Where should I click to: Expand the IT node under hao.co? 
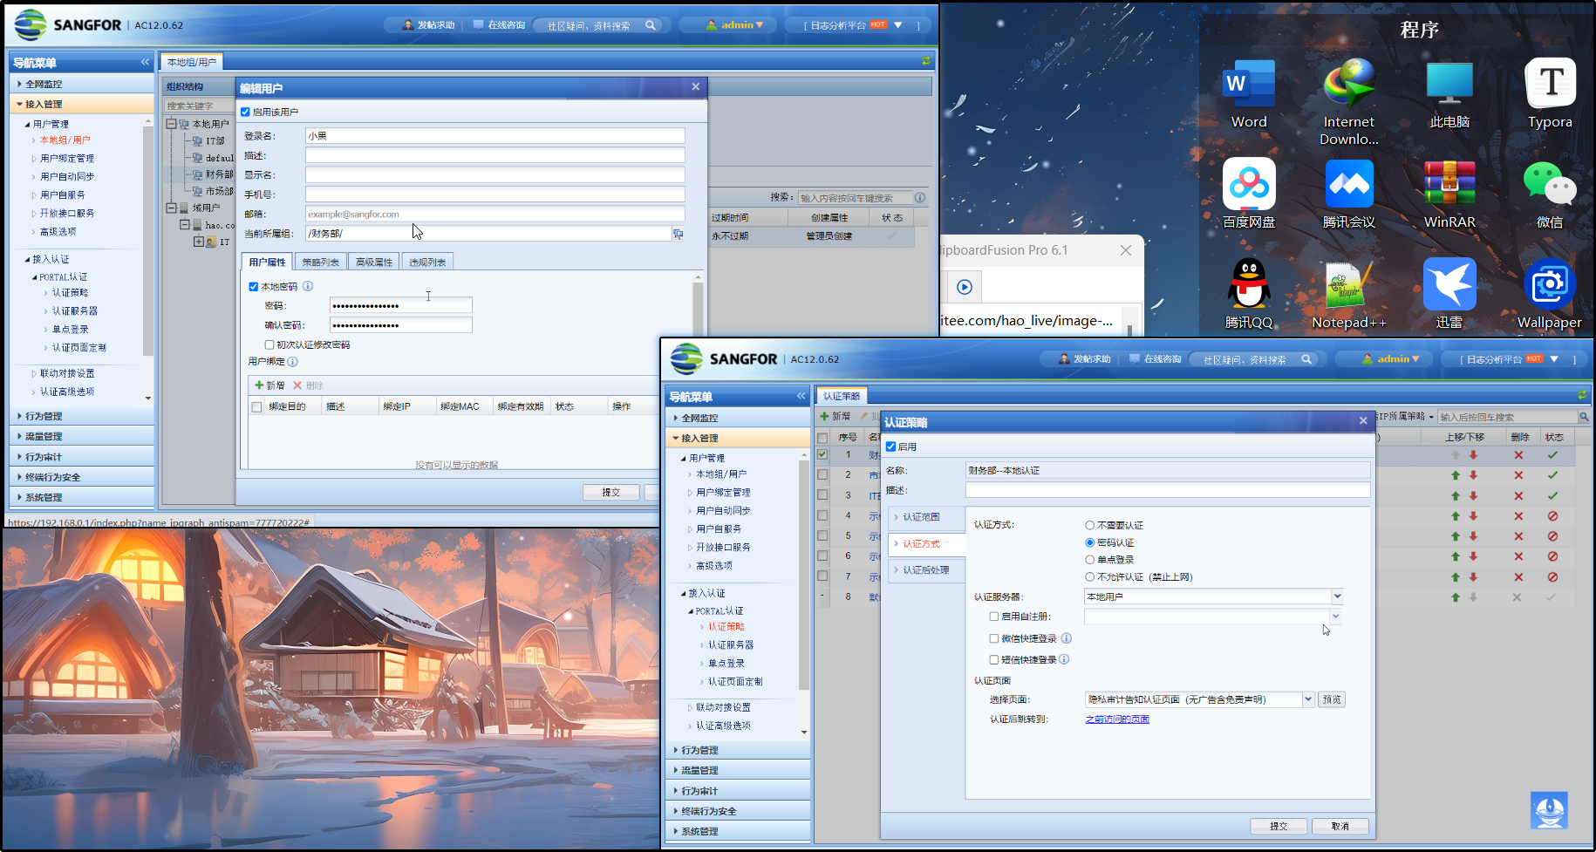pyautogui.click(x=198, y=242)
